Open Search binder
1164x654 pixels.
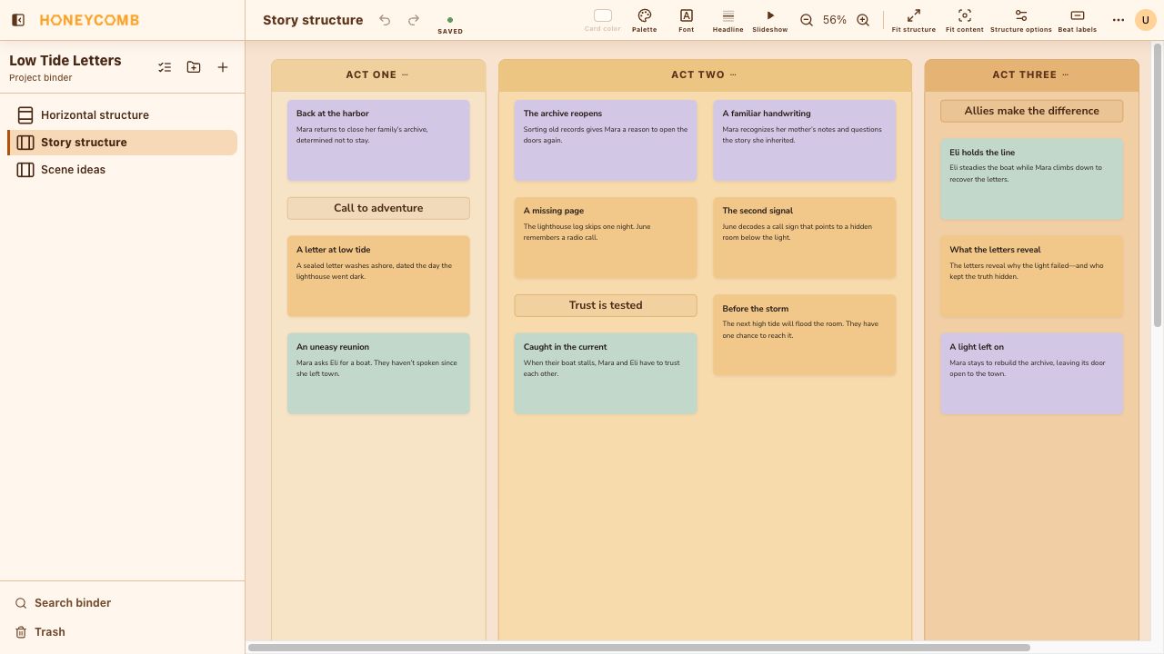point(63,603)
